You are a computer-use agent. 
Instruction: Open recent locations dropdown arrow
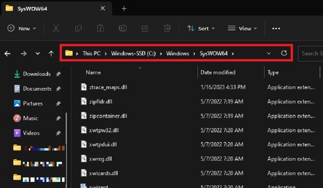(38, 53)
